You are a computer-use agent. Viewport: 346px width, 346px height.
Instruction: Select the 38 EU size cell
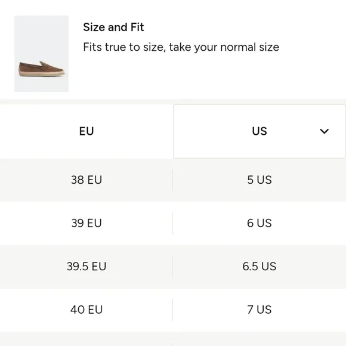coord(86,180)
